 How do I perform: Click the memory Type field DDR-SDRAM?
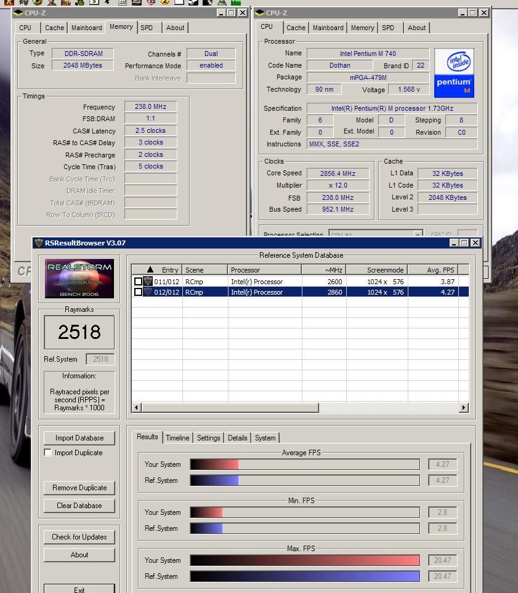[x=83, y=54]
